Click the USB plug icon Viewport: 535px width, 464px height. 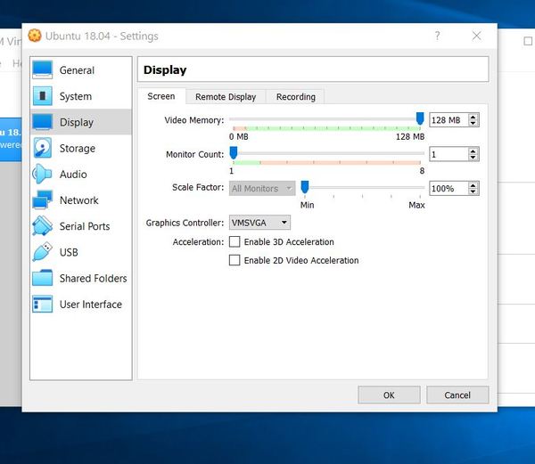click(42, 252)
